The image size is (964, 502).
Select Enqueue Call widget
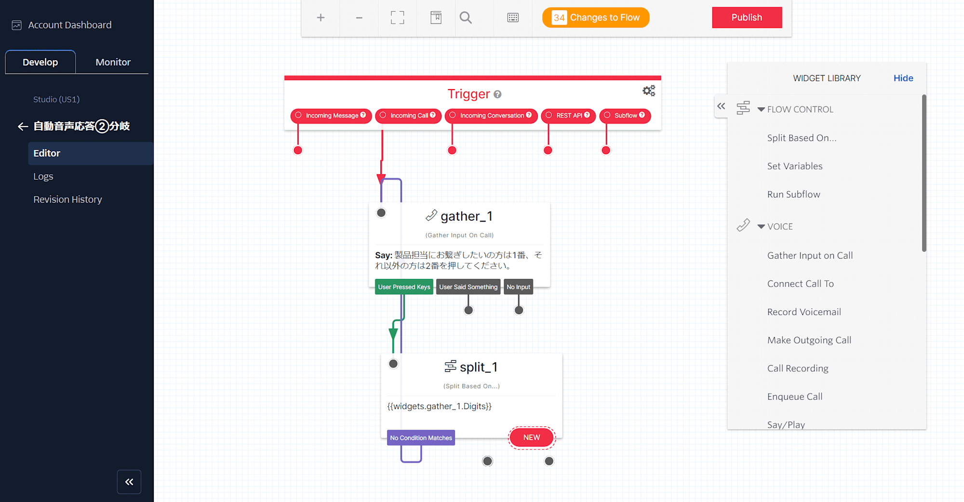(x=795, y=396)
